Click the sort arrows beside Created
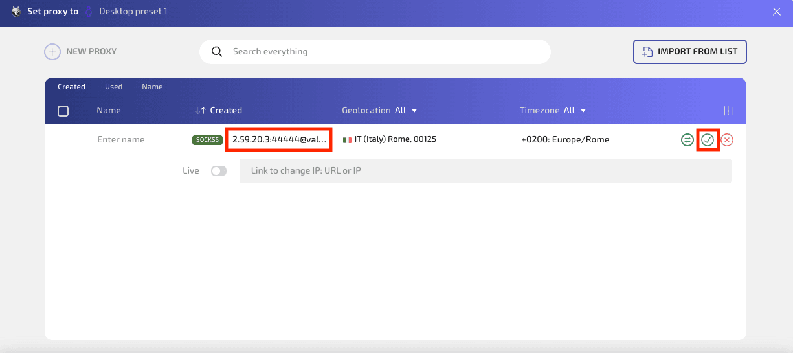 click(201, 111)
